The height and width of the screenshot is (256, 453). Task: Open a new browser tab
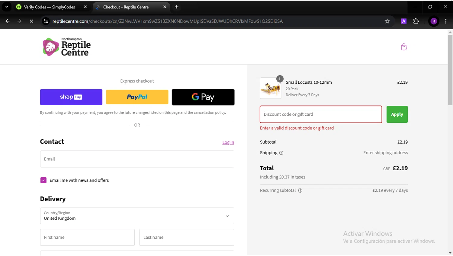(177, 7)
